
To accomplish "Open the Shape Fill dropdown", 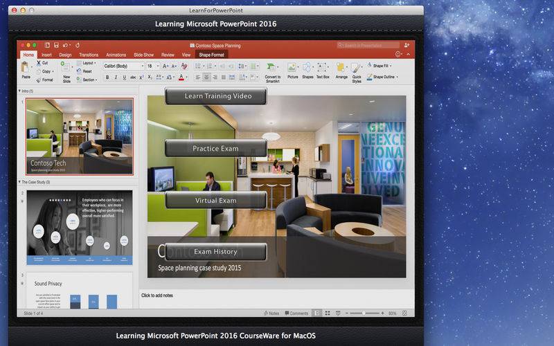I will point(379,66).
